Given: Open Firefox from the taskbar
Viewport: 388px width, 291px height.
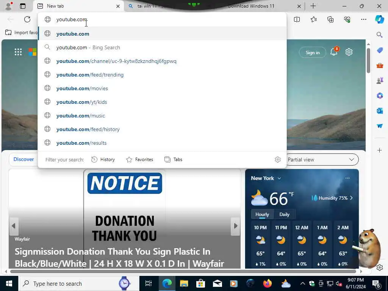Looking at the screenshot, I should click(x=267, y=283).
